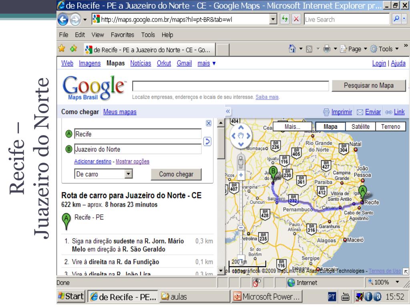410x307 pixels.
Task: Click the 'Pesquisar no Mapa' button
Action: (x=369, y=86)
